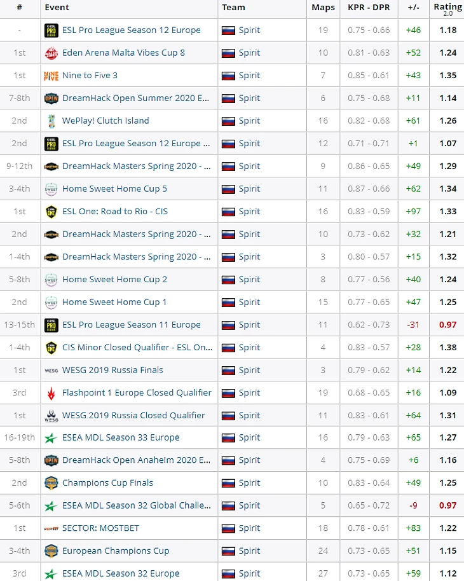The width and height of the screenshot is (464, 581).
Task: Open the European Champions Cup link
Action: [116, 551]
